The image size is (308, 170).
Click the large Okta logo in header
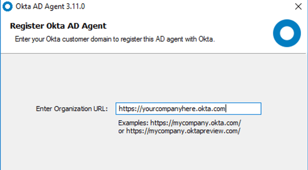(x=287, y=34)
